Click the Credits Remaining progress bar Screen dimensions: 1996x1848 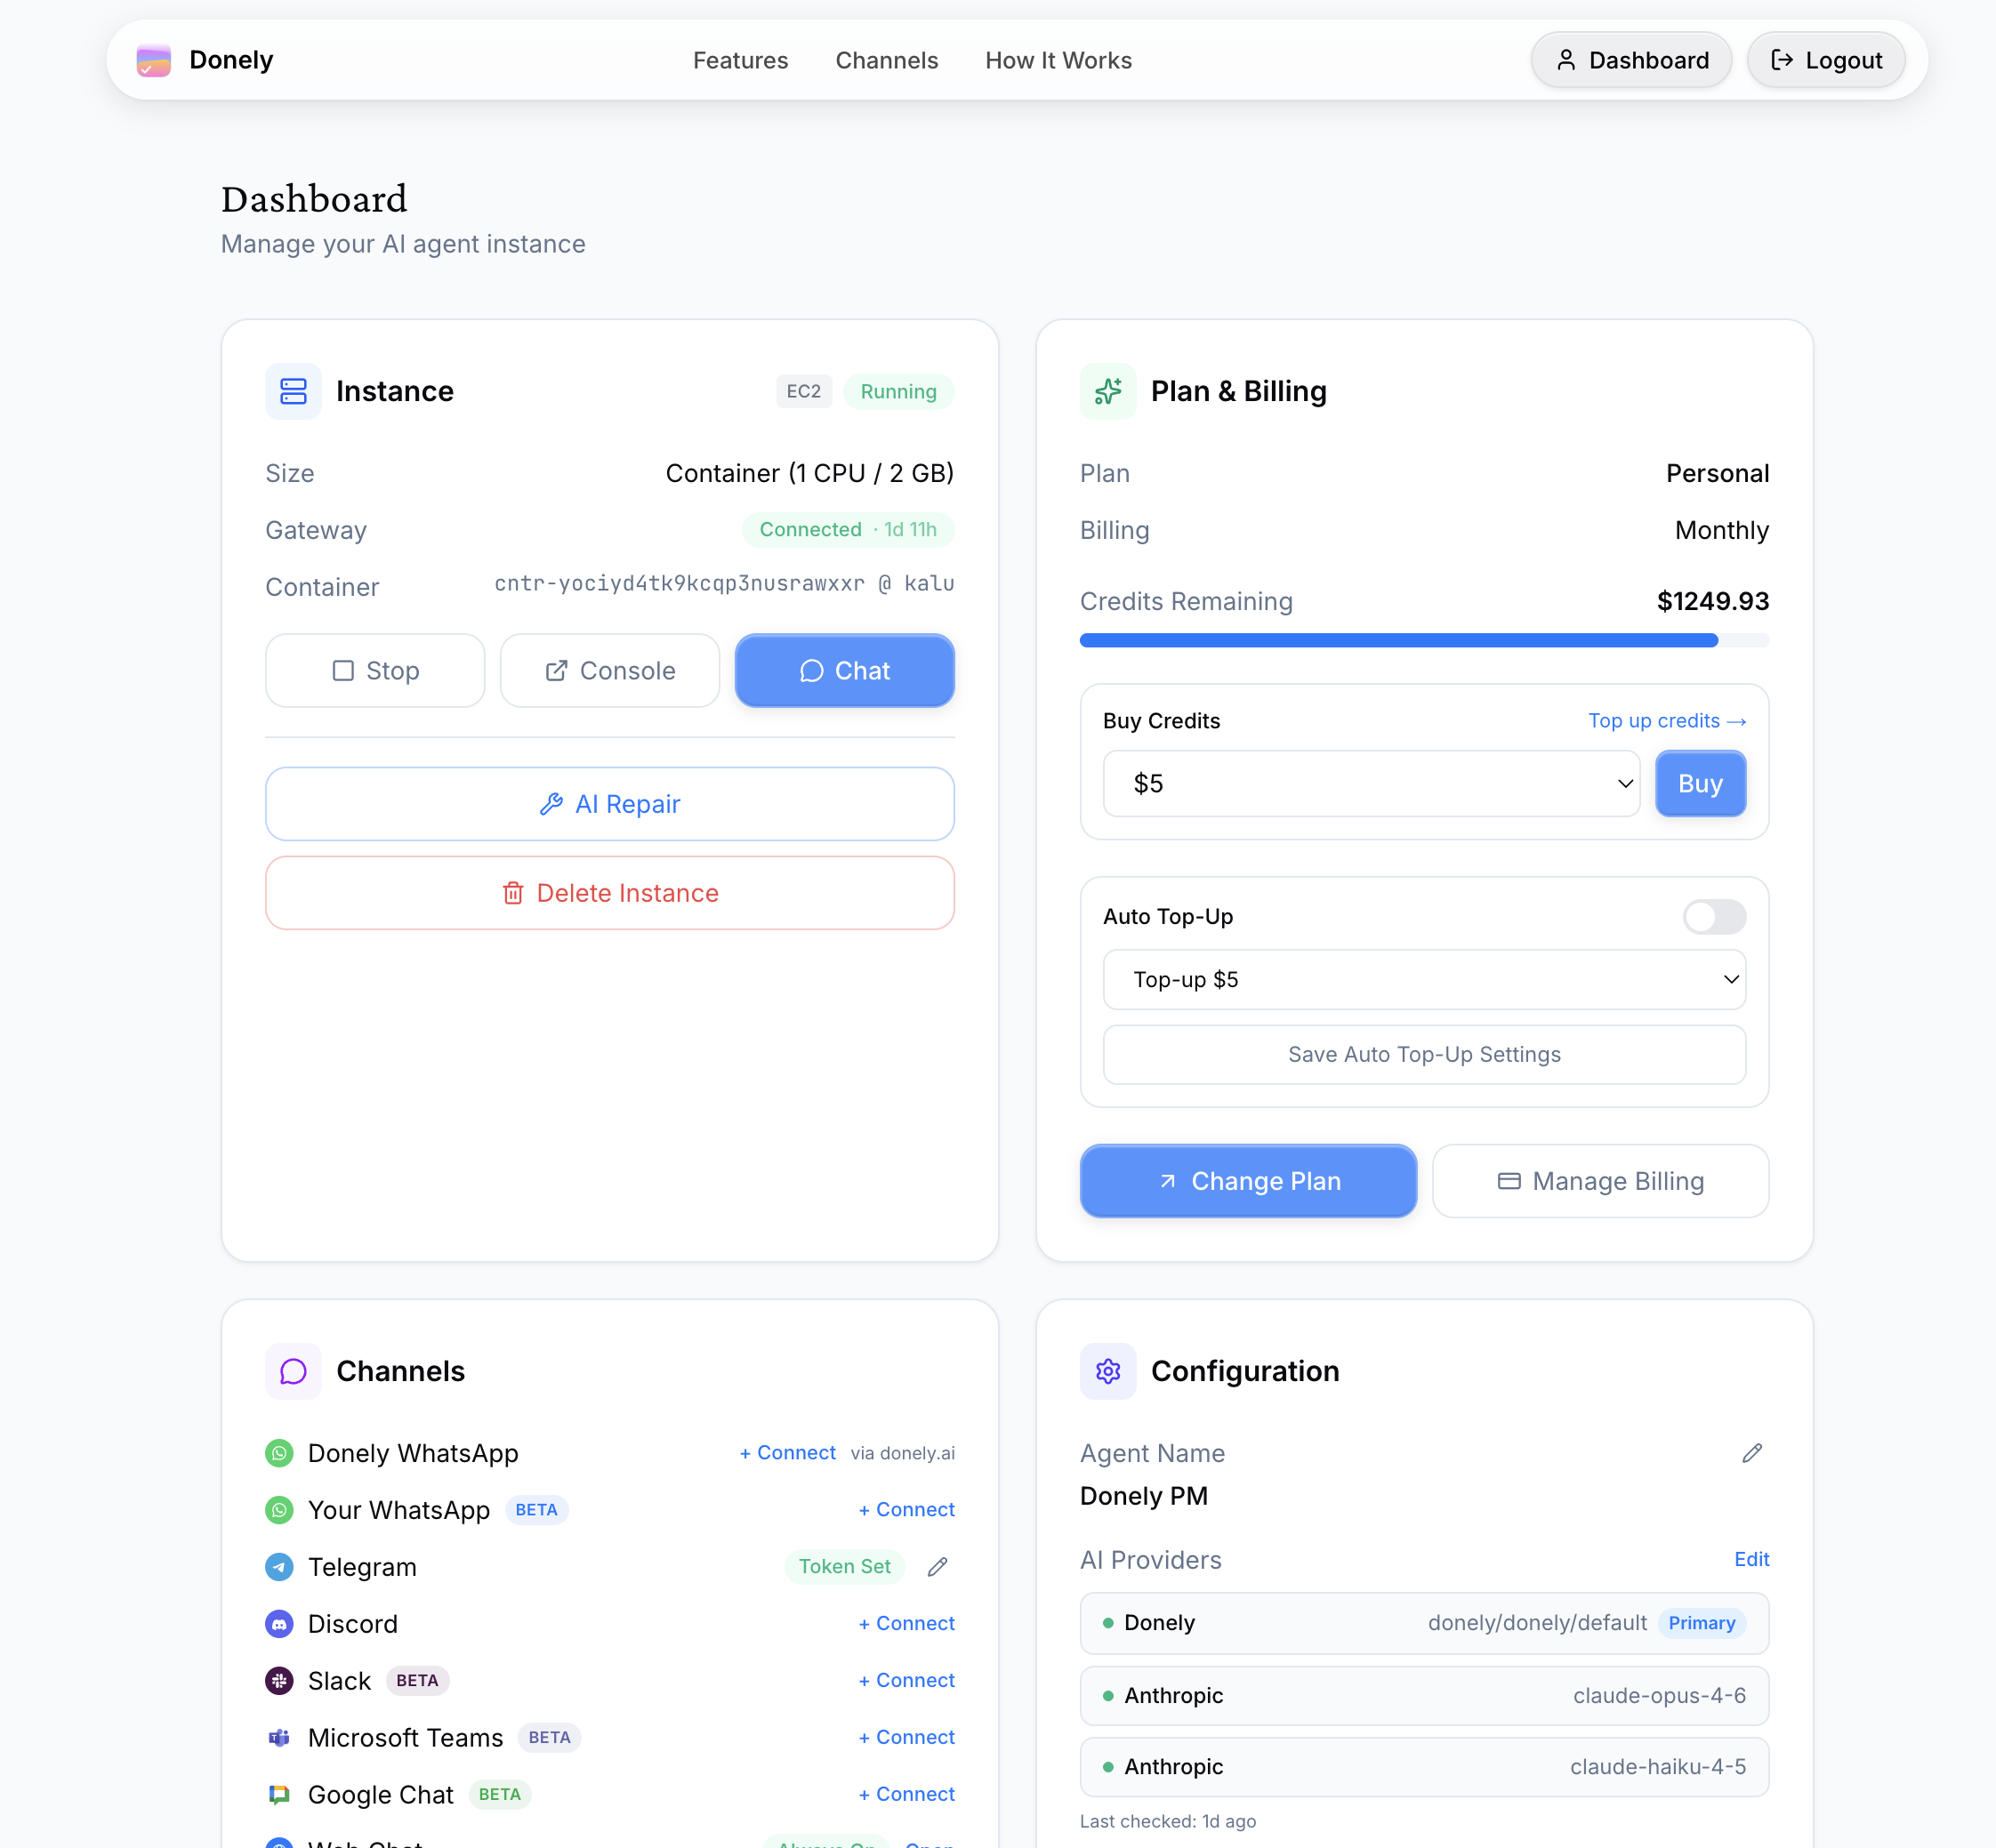pos(1424,641)
